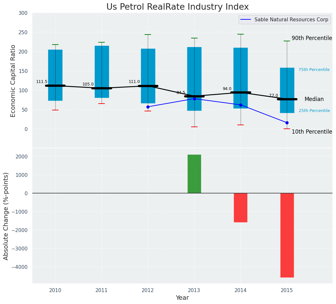The image size is (336, 304).
Task: Select the green 2013 change bar
Action: pyautogui.click(x=194, y=174)
